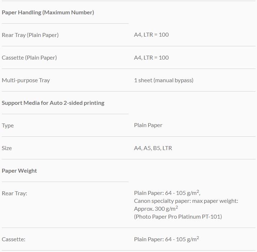
Task: Click the Canon specialty paper max weight line
Action: click(x=186, y=201)
